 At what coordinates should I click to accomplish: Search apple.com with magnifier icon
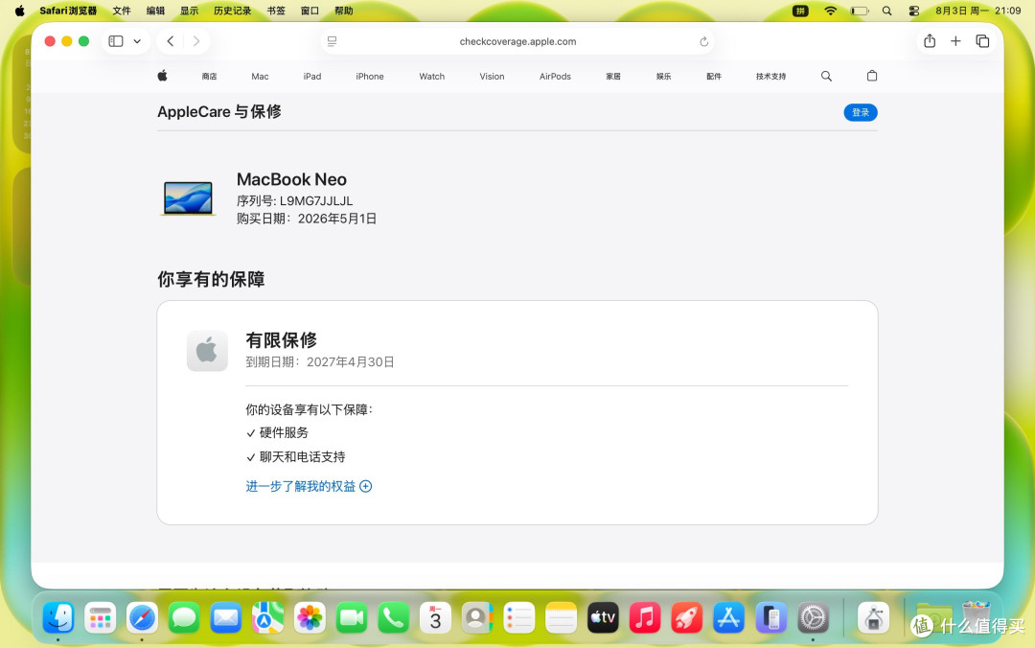click(x=826, y=76)
